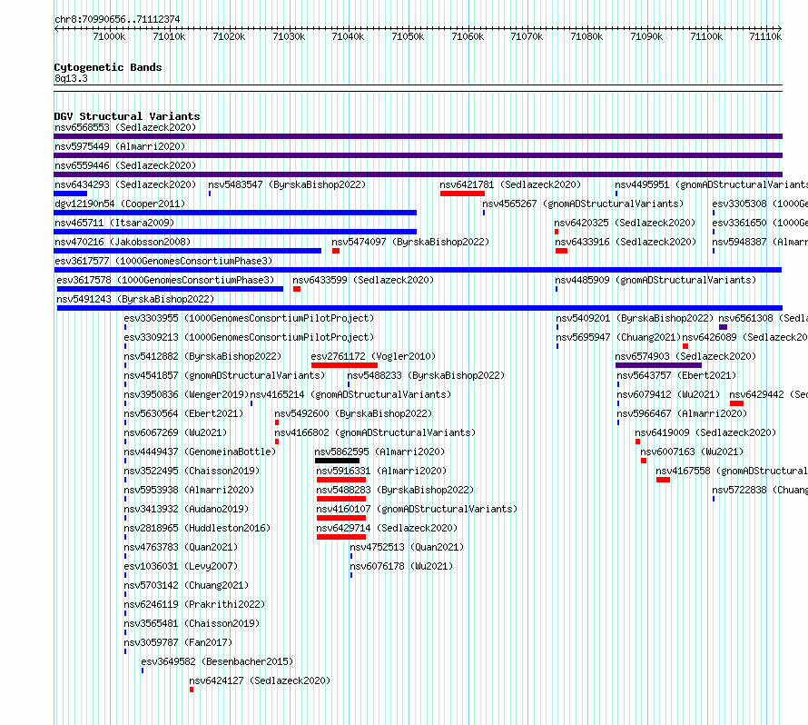Select the esv3617577 (1000GenomesConsortiumPhase3) label
Image resolution: width=808 pixels, height=725 pixels.
click(163, 261)
